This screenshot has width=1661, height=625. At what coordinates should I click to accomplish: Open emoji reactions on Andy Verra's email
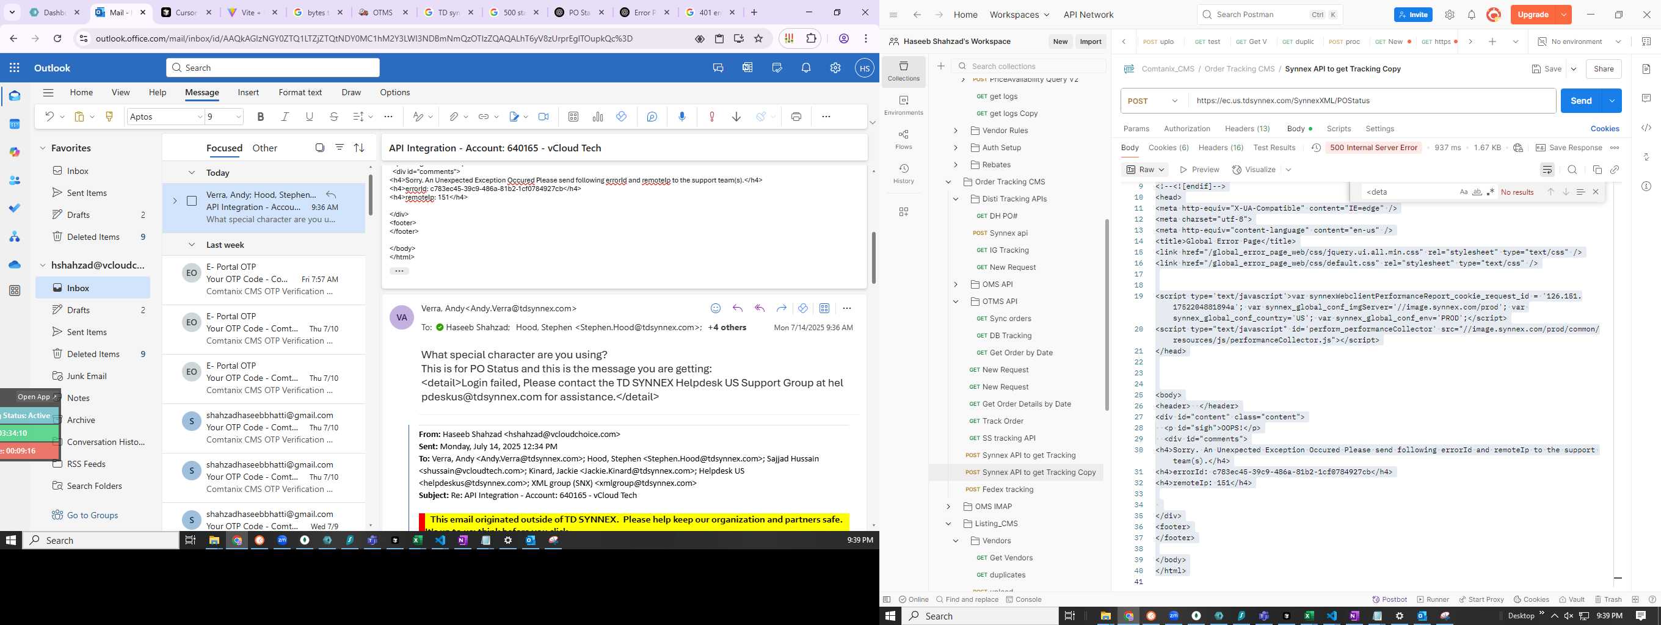716,309
